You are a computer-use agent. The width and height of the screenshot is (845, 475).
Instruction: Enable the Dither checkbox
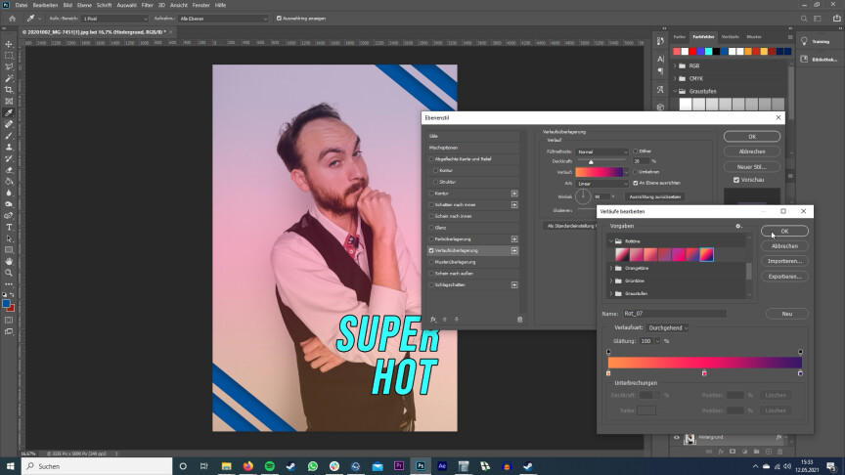pyautogui.click(x=635, y=151)
